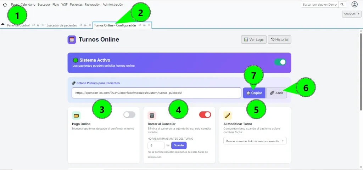The width and height of the screenshot is (363, 170).
Task: Lock the Turnos Online - Configuración tab
Action: [144, 25]
